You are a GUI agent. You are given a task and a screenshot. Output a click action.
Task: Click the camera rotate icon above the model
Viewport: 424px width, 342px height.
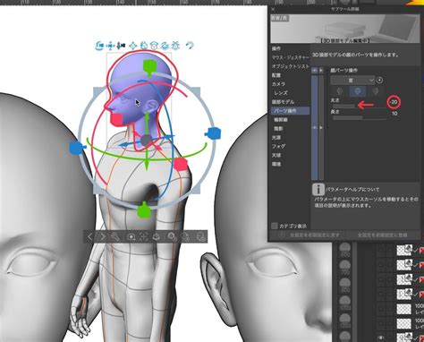point(99,46)
